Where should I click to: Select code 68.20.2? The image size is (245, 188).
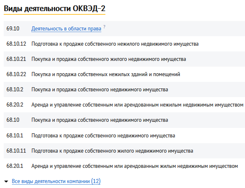tap(15, 104)
